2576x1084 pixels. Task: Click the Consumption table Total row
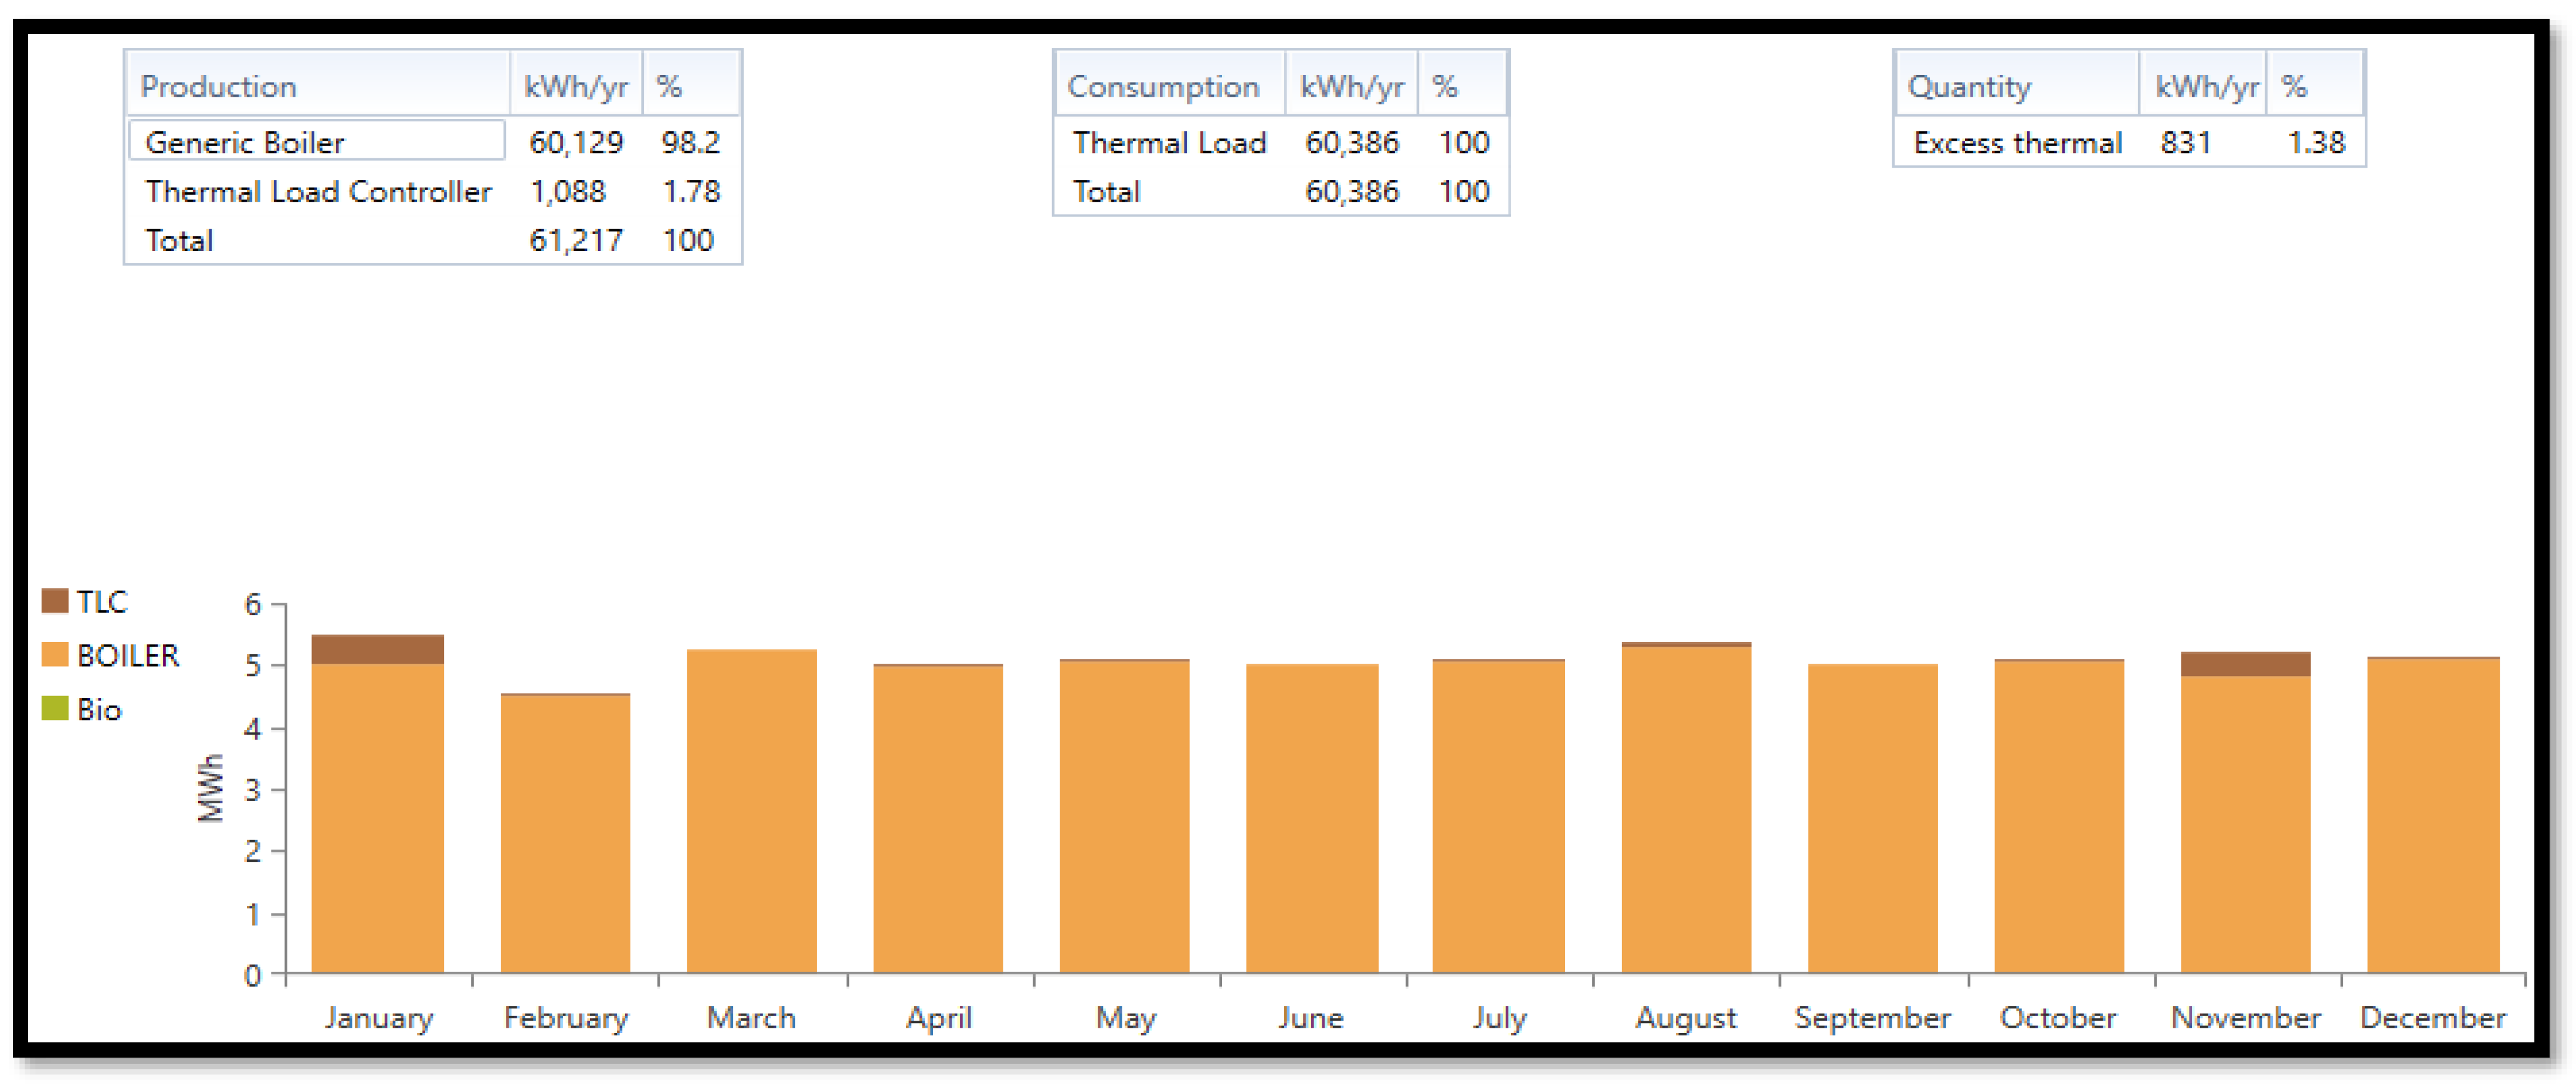[1106, 191]
